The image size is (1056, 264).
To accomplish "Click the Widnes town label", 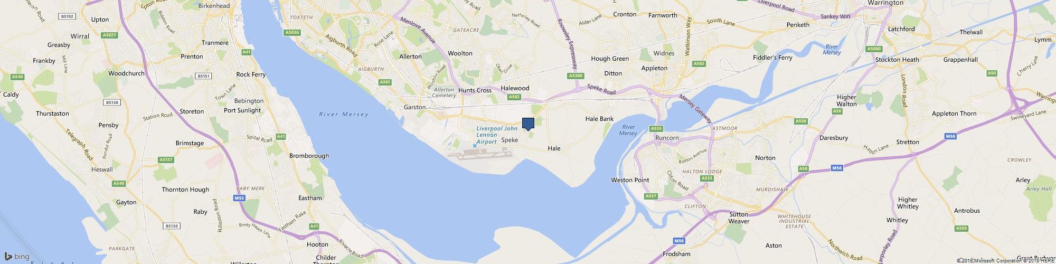I will pyautogui.click(x=664, y=53).
